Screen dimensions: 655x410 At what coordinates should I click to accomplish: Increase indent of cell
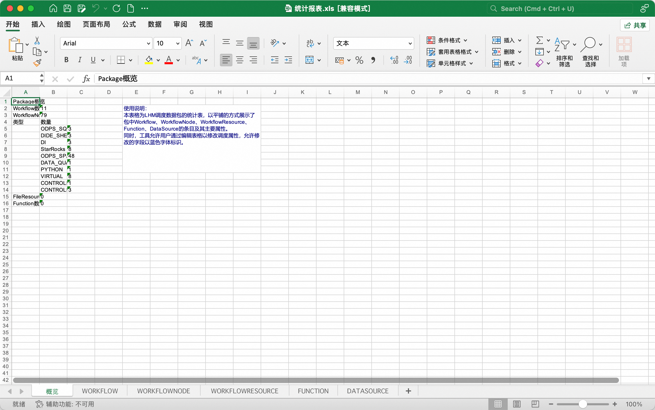pyautogui.click(x=288, y=60)
